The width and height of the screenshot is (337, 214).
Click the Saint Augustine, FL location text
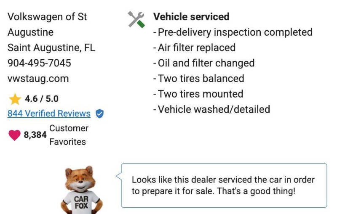tap(51, 48)
